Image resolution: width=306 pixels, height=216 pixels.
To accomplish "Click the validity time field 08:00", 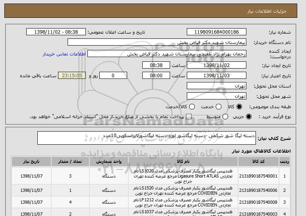I will (156, 76).
